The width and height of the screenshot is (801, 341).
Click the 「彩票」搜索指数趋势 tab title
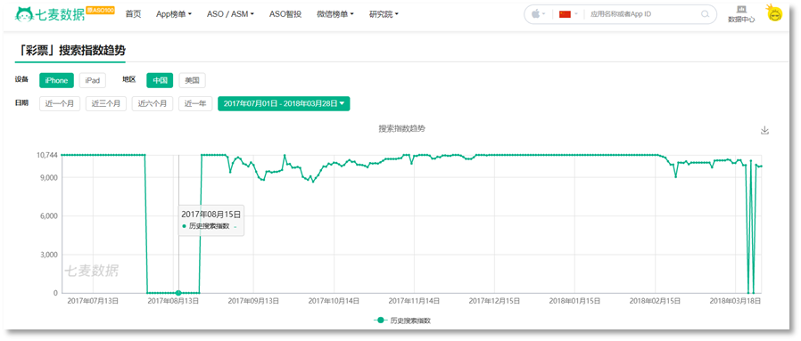[x=70, y=51]
